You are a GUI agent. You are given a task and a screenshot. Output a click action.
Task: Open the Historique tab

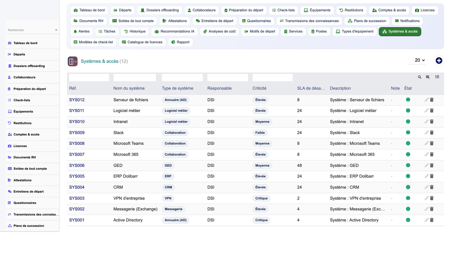135,32
